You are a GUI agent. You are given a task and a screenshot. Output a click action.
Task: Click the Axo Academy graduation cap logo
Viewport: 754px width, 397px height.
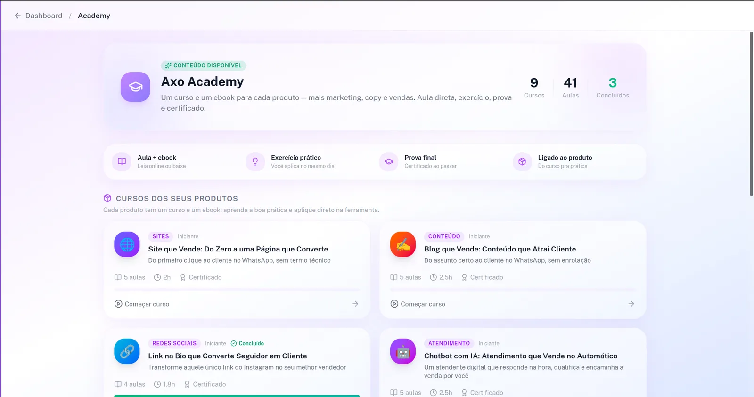[x=135, y=87]
